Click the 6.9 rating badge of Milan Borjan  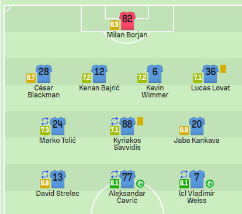[115, 25]
